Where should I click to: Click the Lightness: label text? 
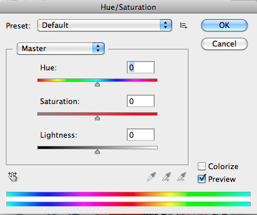pyautogui.click(x=59, y=135)
